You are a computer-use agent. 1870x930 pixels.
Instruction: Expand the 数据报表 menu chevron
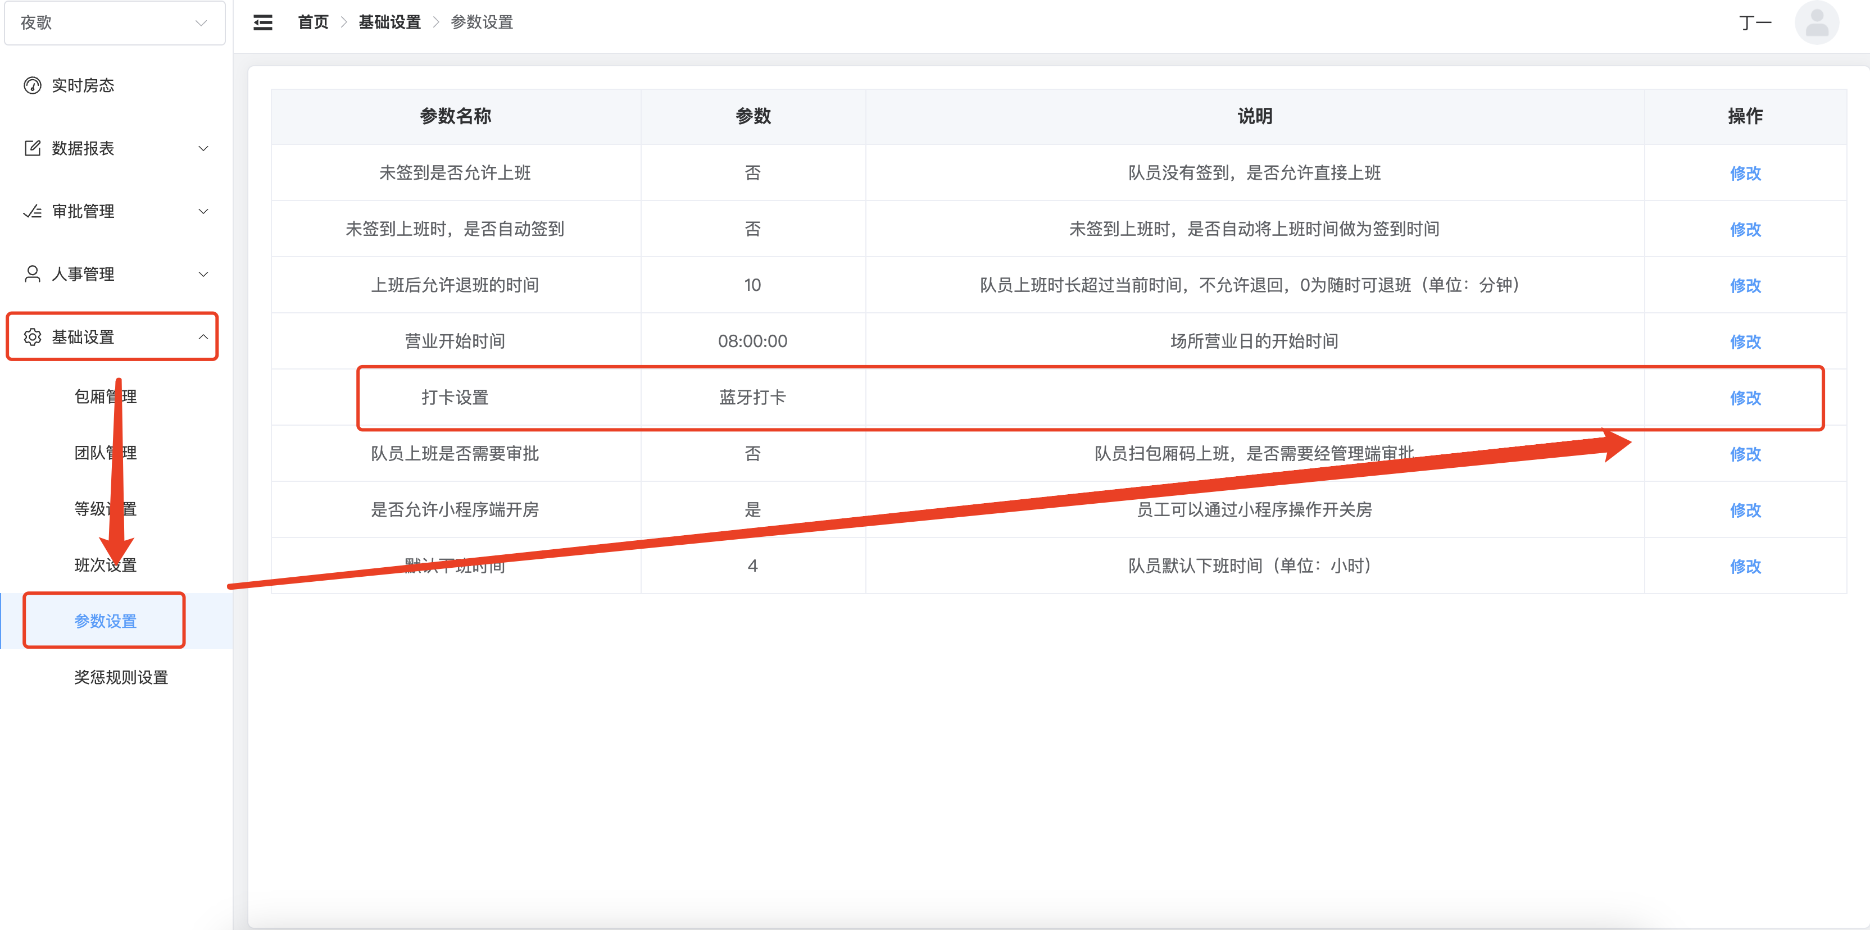[203, 149]
